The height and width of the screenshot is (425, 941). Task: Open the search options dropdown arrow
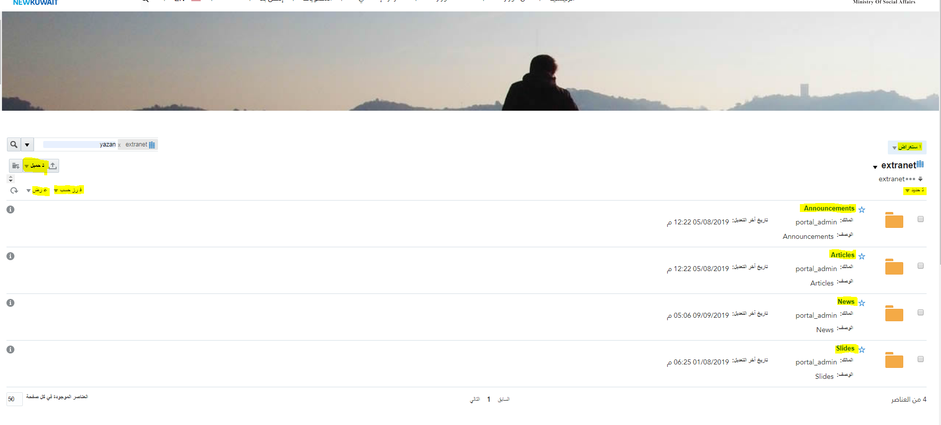coord(27,144)
